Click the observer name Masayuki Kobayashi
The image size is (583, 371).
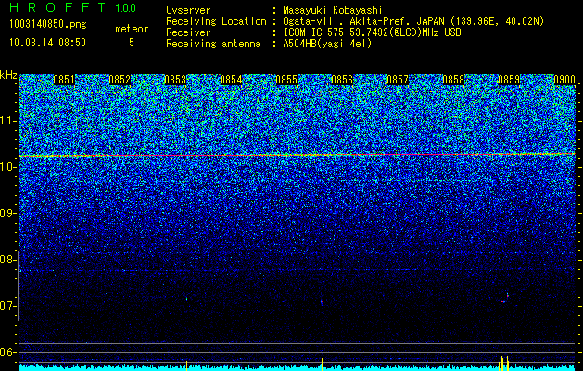332,10
